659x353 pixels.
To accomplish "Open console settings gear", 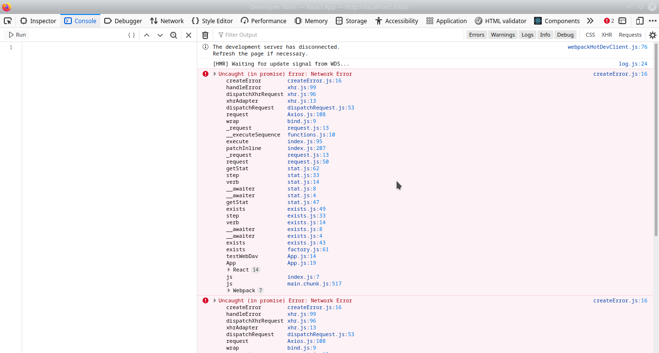I will pos(653,34).
